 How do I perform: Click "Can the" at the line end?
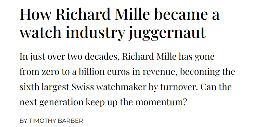point(216,87)
